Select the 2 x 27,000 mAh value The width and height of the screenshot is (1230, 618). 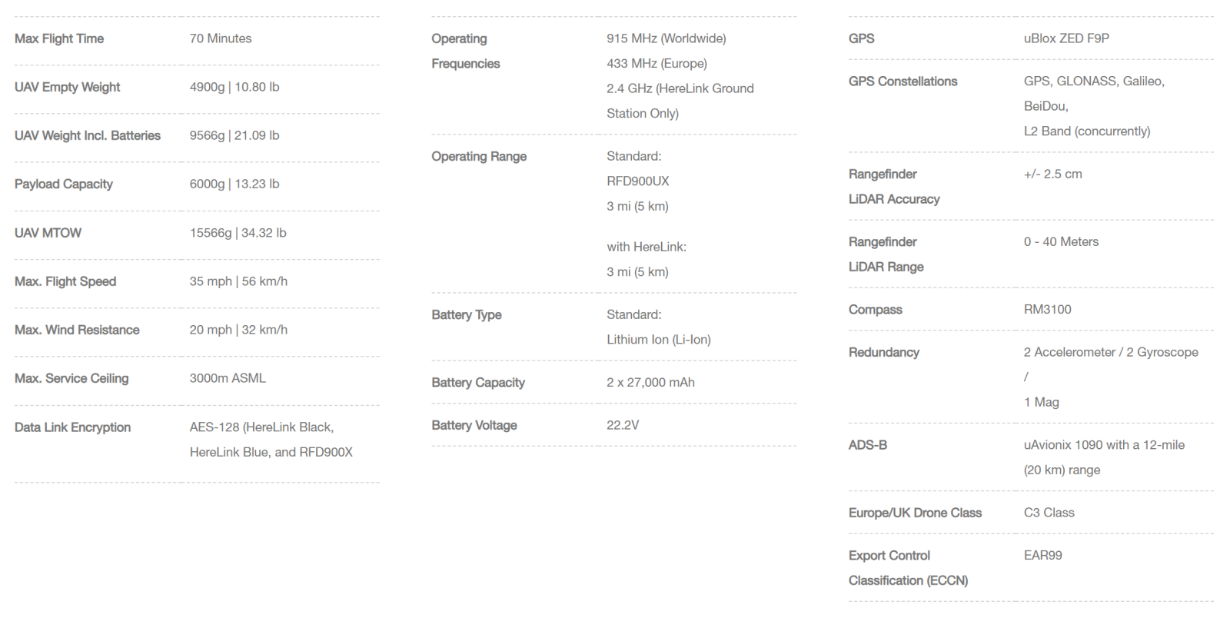[x=650, y=382]
